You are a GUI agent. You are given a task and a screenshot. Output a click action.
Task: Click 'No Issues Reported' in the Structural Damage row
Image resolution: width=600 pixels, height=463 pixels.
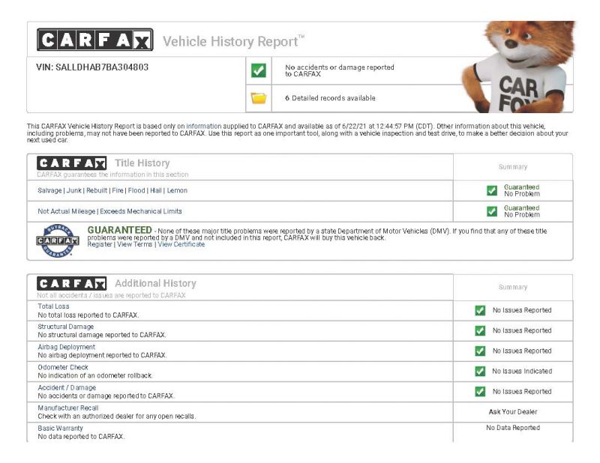point(522,330)
